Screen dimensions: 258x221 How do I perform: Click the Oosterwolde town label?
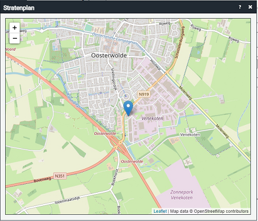(x=109, y=55)
